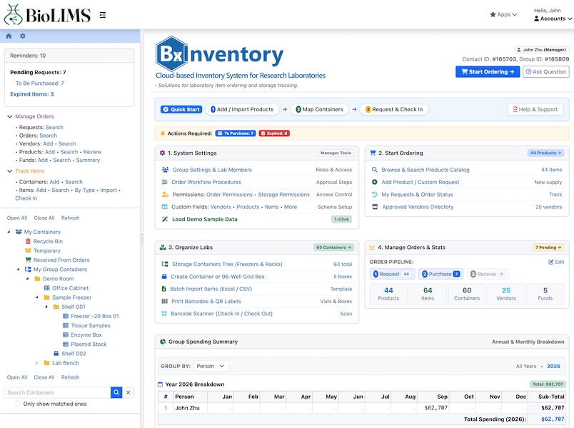Click the Edit pencil icon in Order Pipeline

coord(551,262)
